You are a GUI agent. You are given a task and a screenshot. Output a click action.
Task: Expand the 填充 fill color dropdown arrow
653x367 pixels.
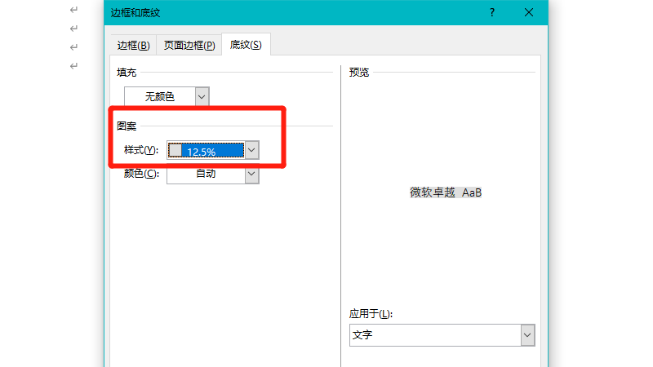coord(202,96)
